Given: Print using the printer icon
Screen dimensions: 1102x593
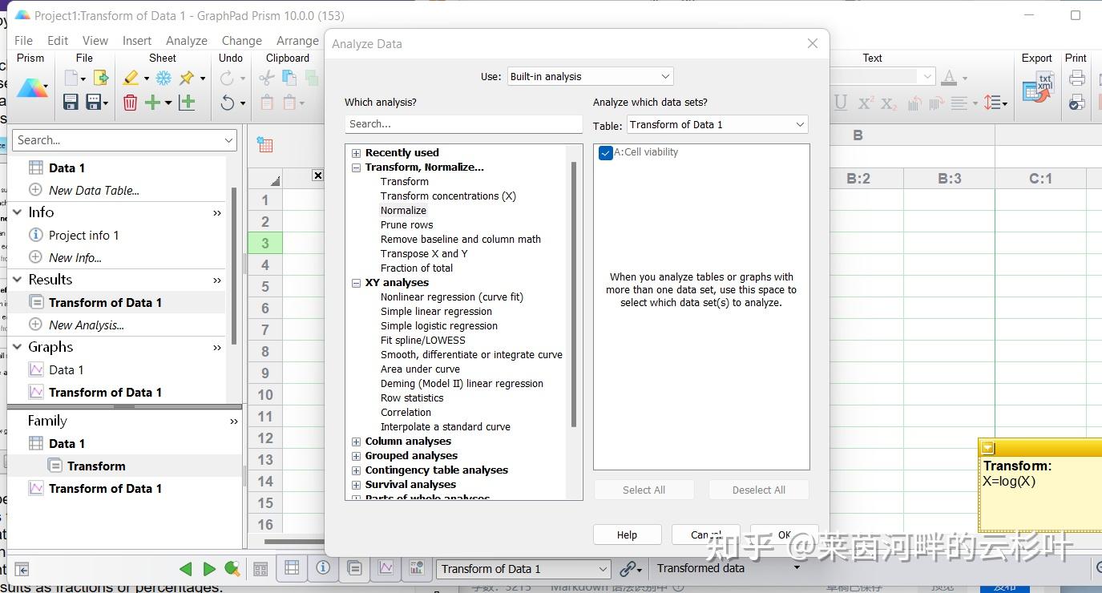Looking at the screenshot, I should (x=1077, y=78).
